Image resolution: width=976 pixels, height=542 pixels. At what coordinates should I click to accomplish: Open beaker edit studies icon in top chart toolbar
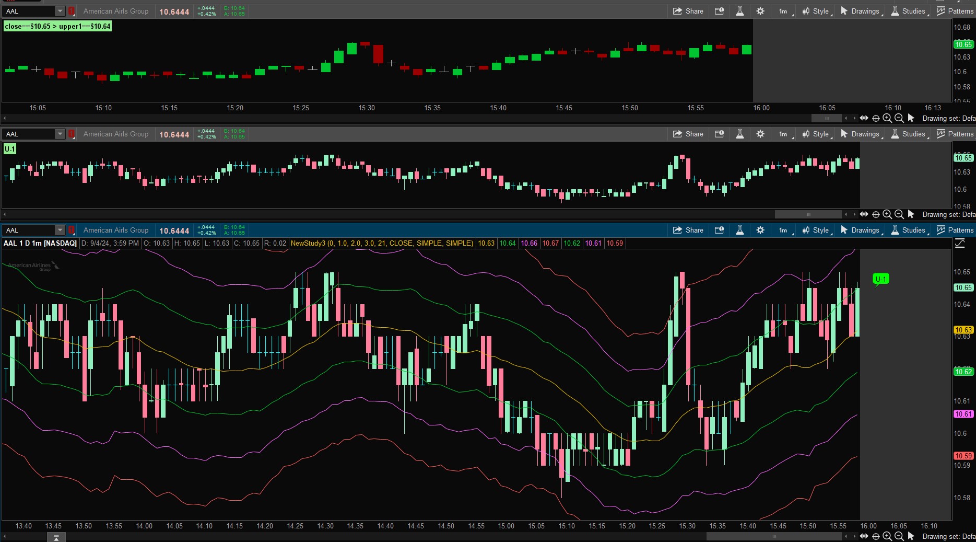740,11
